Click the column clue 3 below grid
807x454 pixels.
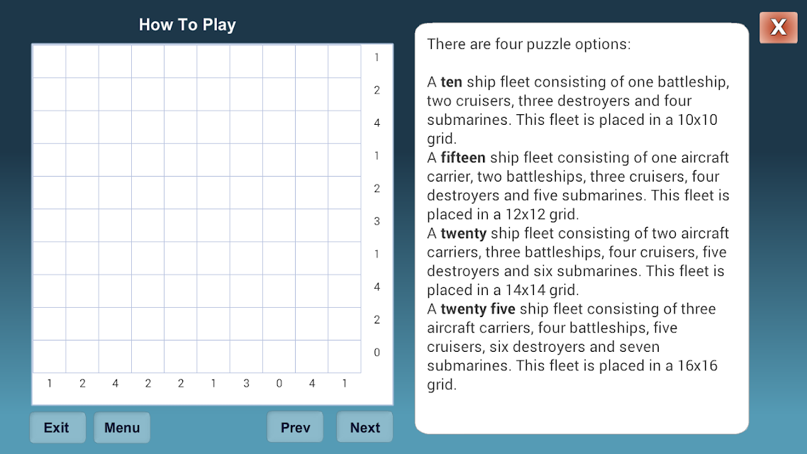coord(247,384)
